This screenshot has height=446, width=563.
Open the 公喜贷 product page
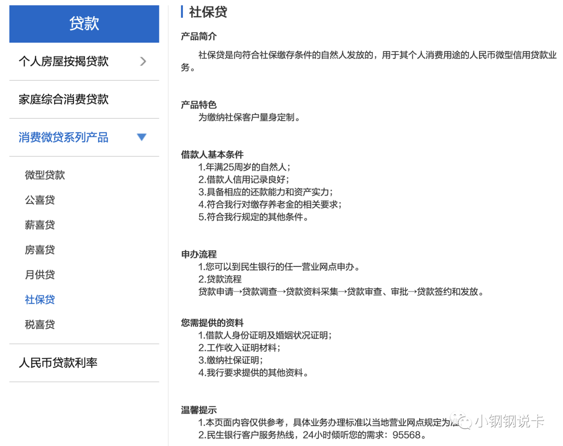tap(40, 200)
